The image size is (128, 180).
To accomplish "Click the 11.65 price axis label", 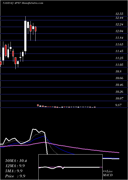I will 119,44.
